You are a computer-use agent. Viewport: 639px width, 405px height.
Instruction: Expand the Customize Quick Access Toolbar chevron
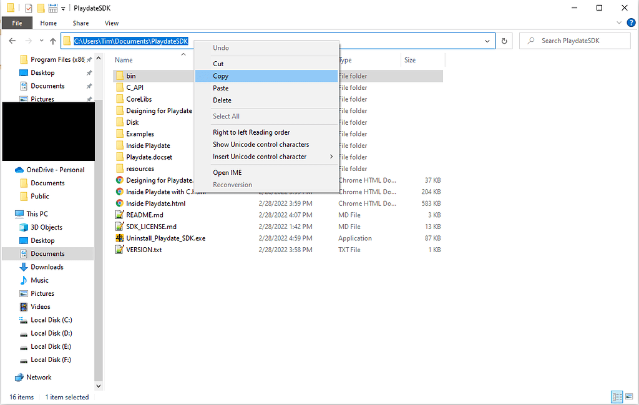pyautogui.click(x=63, y=8)
